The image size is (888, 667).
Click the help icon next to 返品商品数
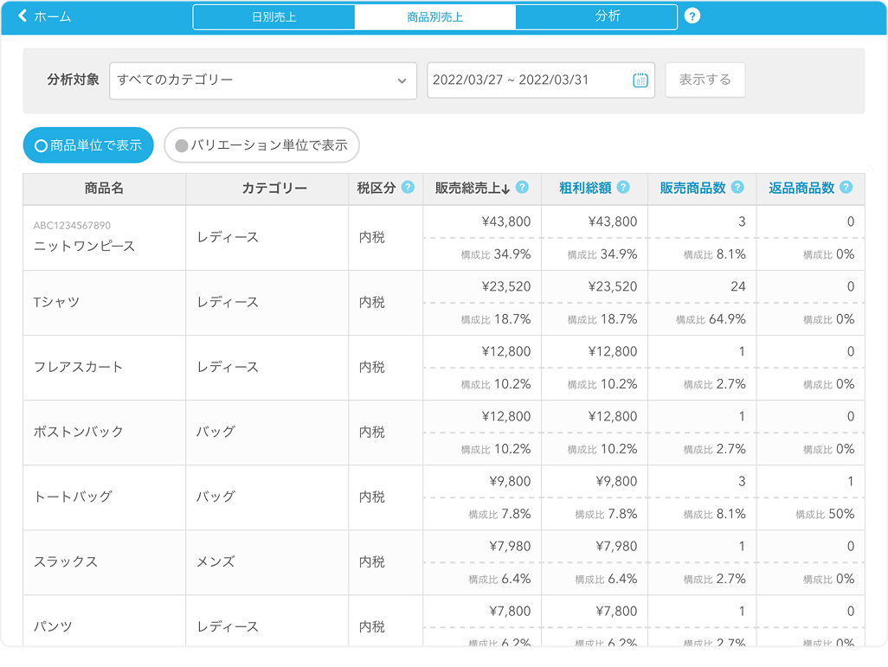pyautogui.click(x=846, y=188)
